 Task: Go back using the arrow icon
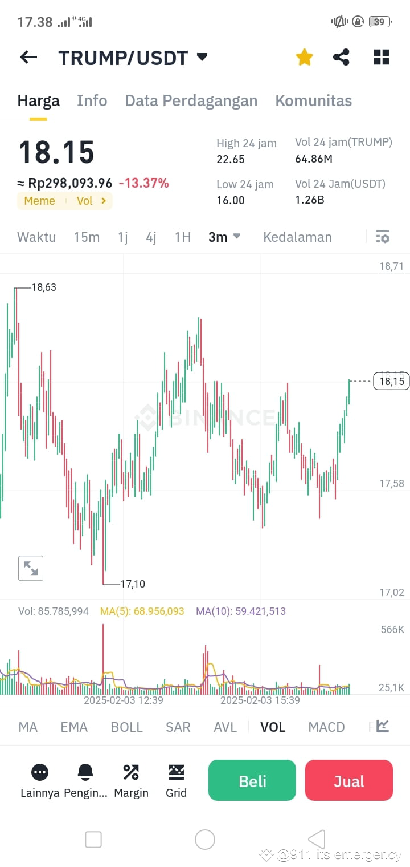(28, 57)
